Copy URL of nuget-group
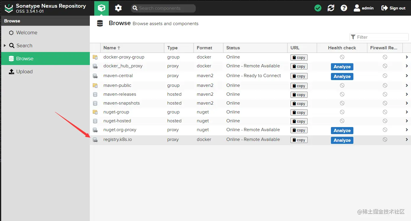This screenshot has height=221, width=411. pos(299,113)
